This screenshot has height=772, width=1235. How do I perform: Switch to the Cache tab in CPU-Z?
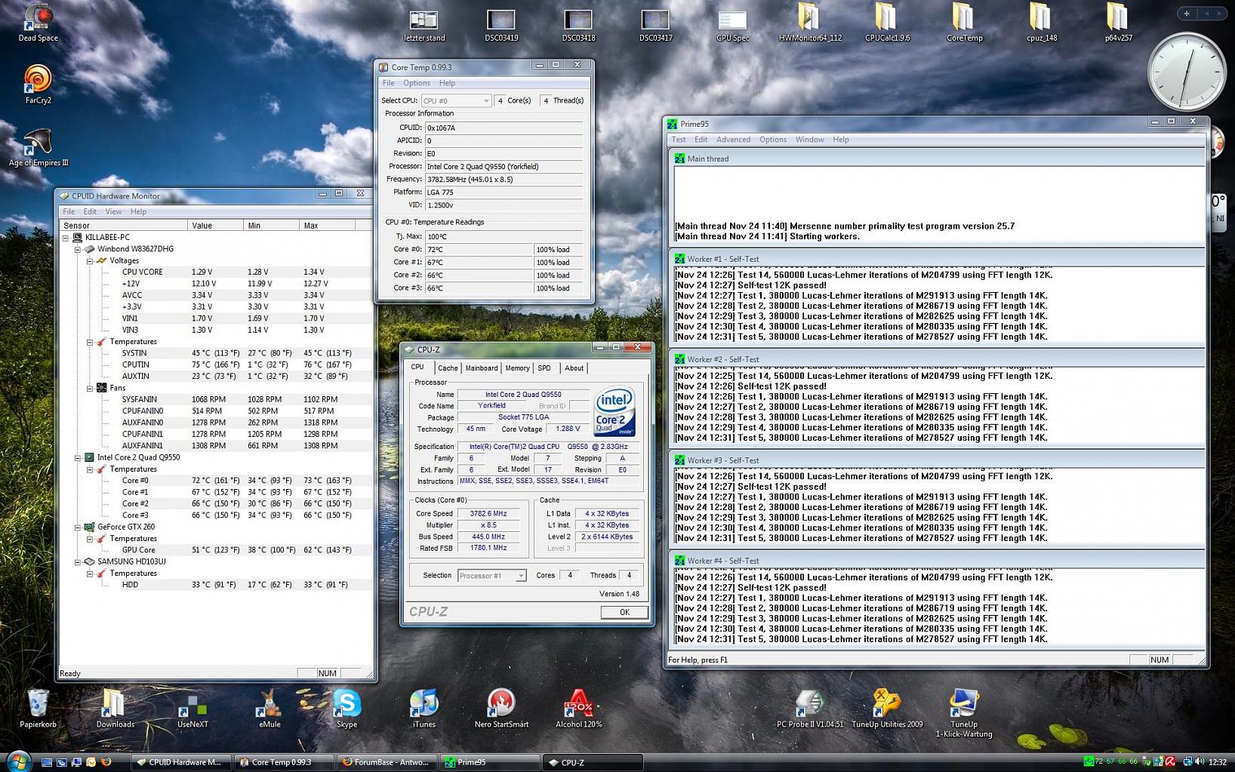click(x=448, y=368)
